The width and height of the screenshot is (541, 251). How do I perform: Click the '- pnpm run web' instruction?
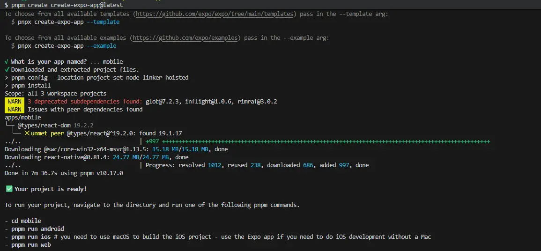28,244
